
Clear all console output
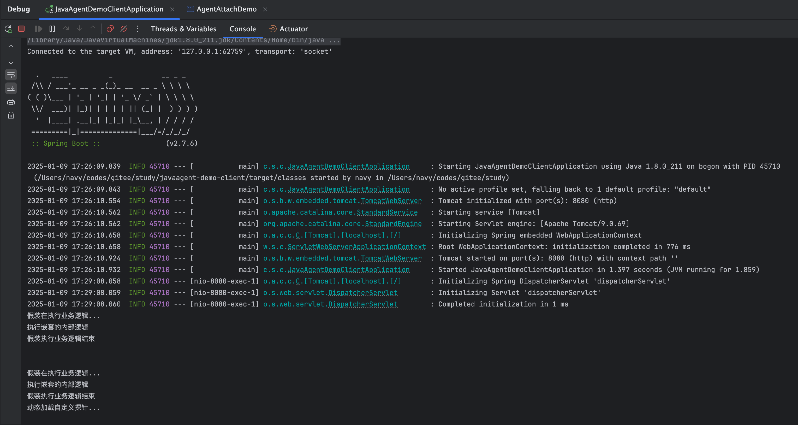(11, 115)
